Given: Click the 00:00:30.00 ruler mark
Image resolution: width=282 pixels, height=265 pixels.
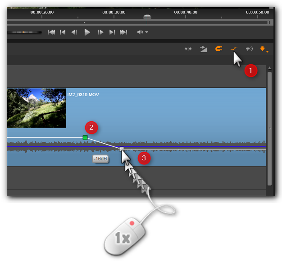Looking at the screenshot, I should point(114,12).
